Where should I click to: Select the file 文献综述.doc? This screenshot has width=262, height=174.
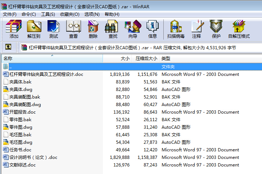23,165
